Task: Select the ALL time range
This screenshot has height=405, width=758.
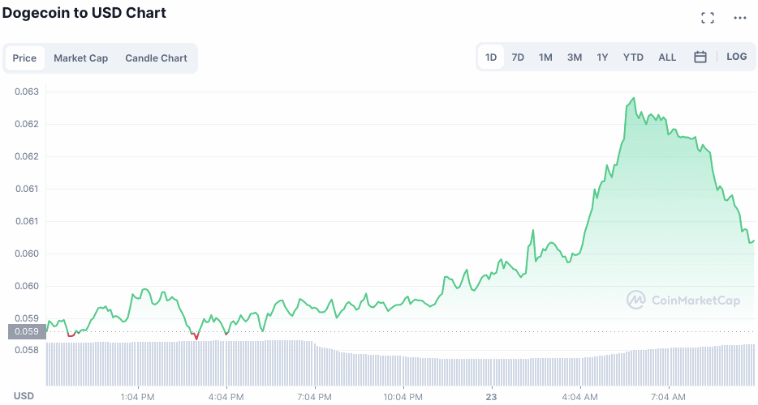Action: click(x=667, y=58)
